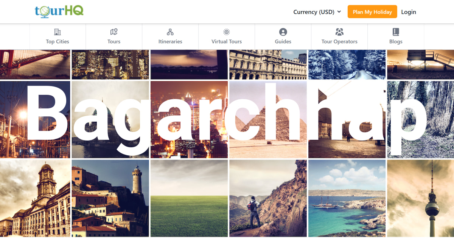Open the Tour Operators menu label
Screen dimensions: 454x238
point(339,42)
